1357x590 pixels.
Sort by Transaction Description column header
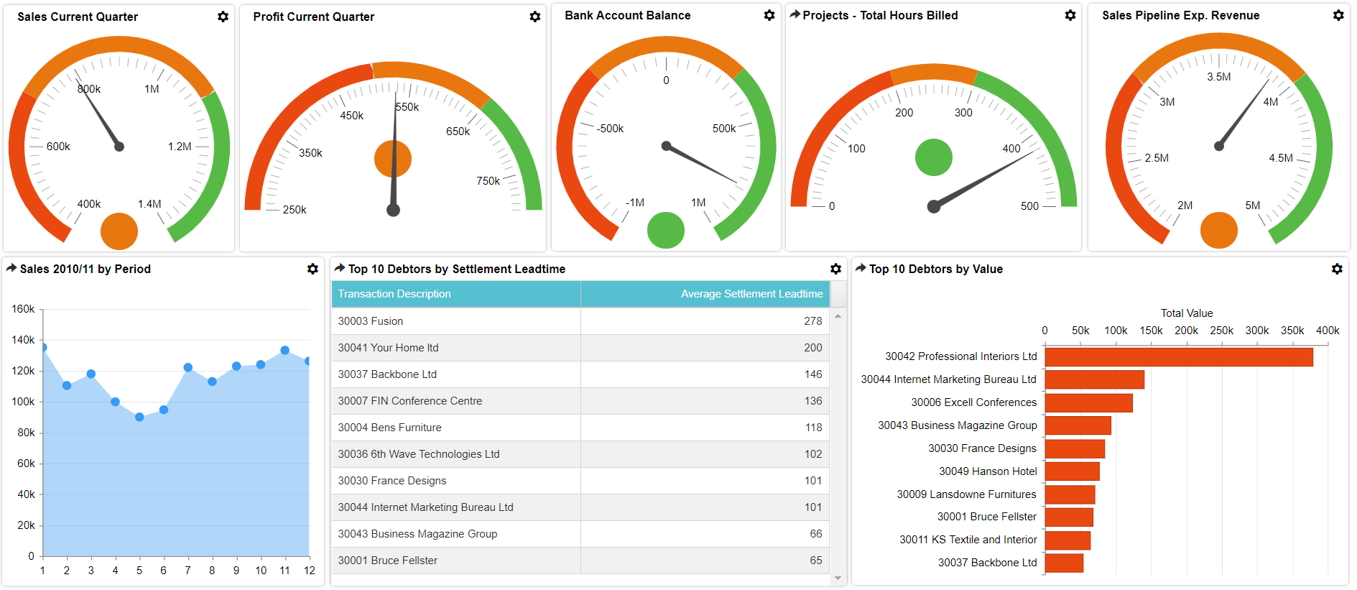tap(456, 294)
